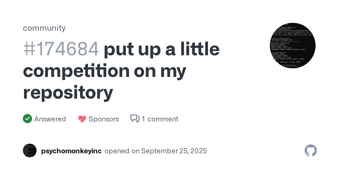Viewport: 343px width, 171px height.
Task: Click the title line "put up a little"
Action: [x=162, y=49]
